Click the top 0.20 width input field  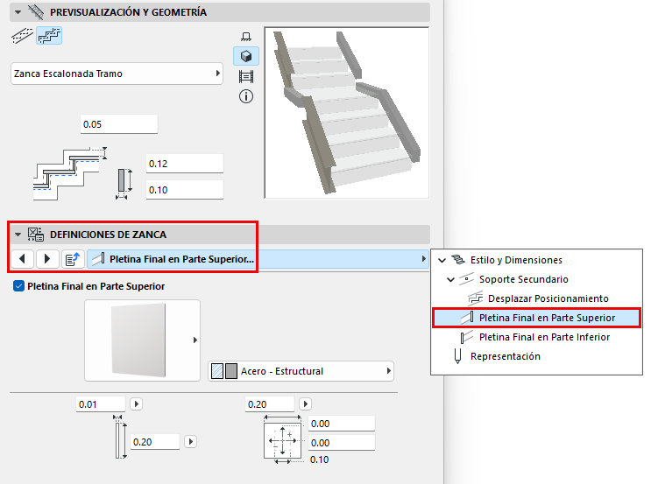[x=270, y=404]
